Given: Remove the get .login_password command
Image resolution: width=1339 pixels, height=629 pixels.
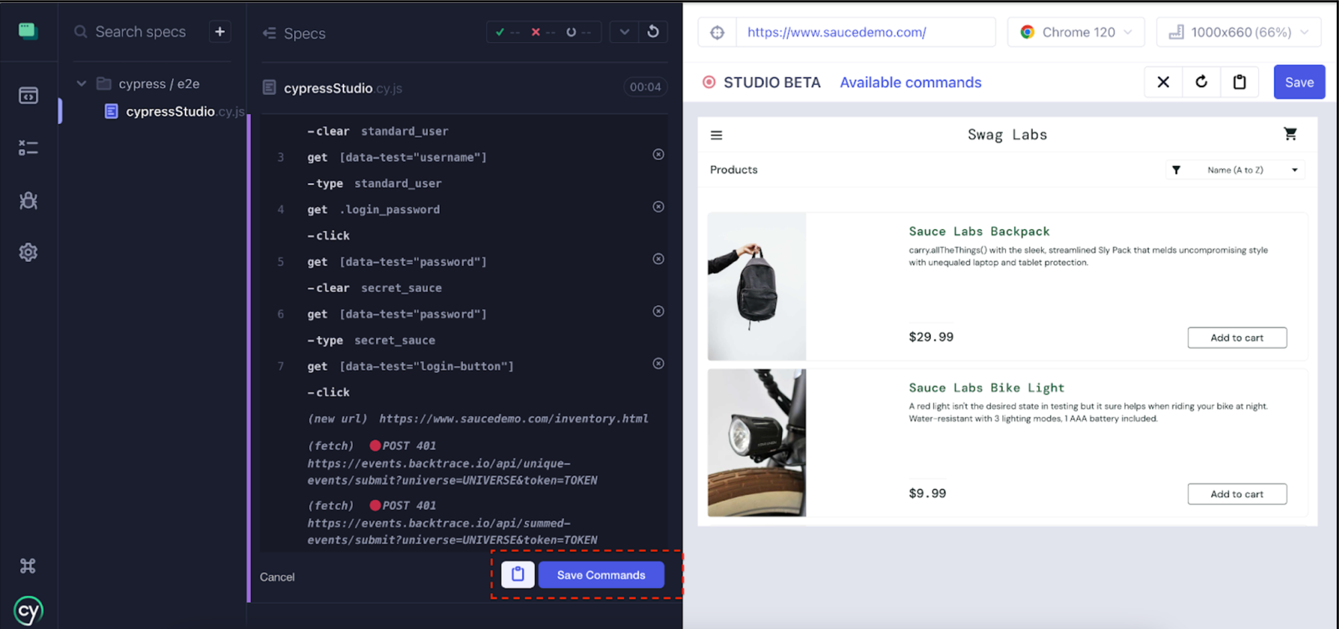Looking at the screenshot, I should [x=659, y=207].
